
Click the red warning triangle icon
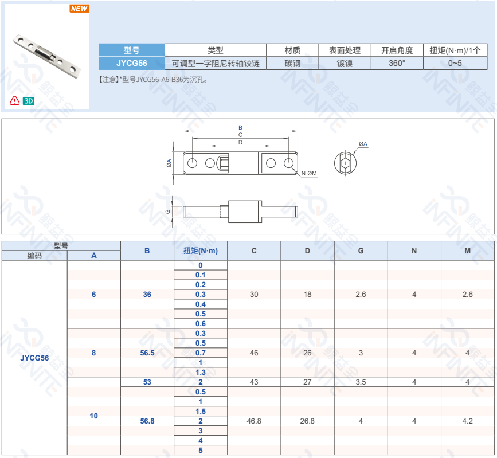tap(15, 101)
